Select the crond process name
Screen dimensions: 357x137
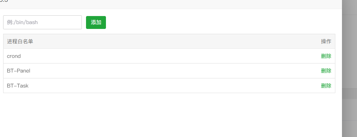click(x=14, y=56)
